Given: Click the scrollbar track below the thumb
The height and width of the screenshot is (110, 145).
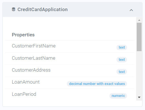Looking at the screenshot, I should pyautogui.click(x=139, y=73).
